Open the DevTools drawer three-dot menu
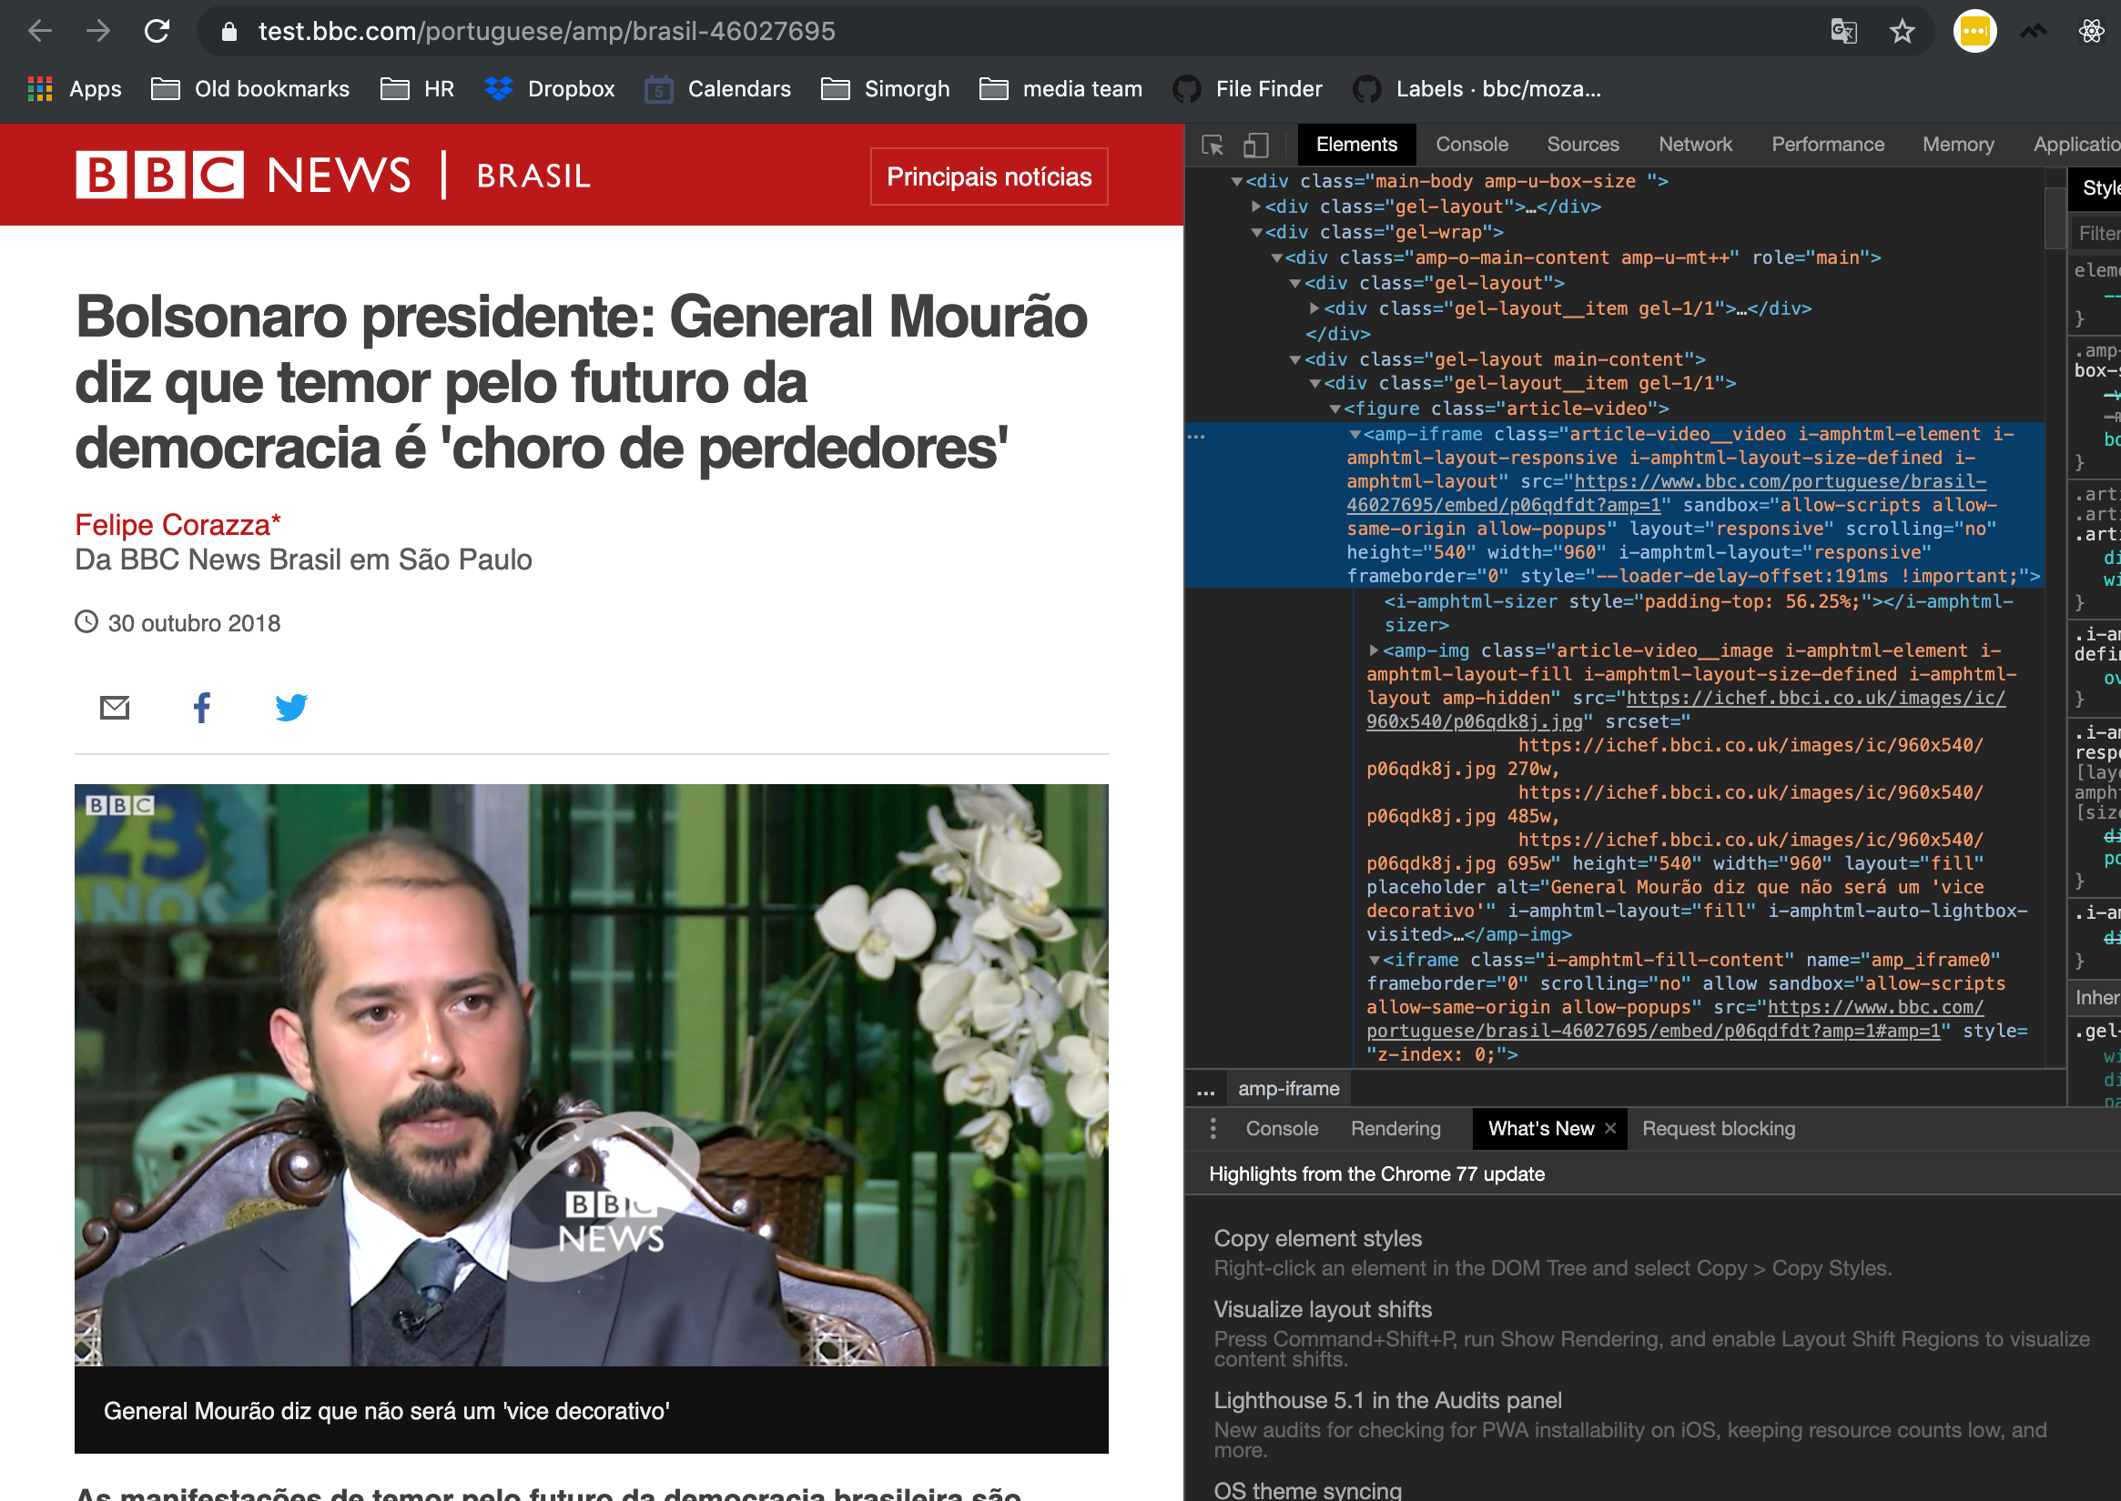Screen dimensions: 2121x1501 coord(1213,1129)
